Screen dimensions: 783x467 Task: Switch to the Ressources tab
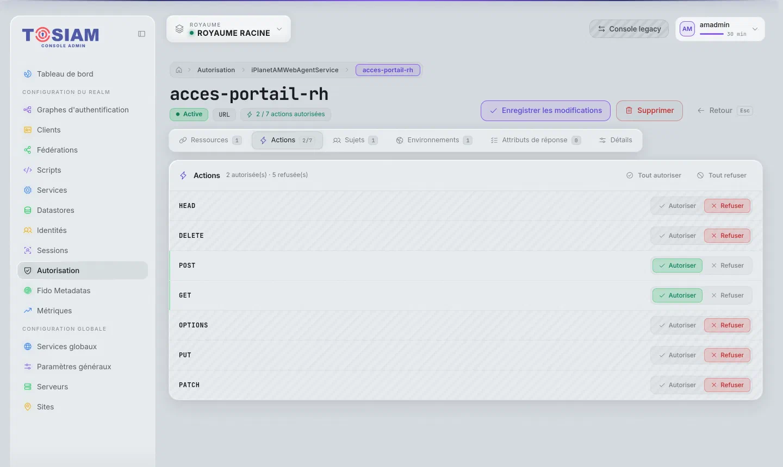(210, 140)
